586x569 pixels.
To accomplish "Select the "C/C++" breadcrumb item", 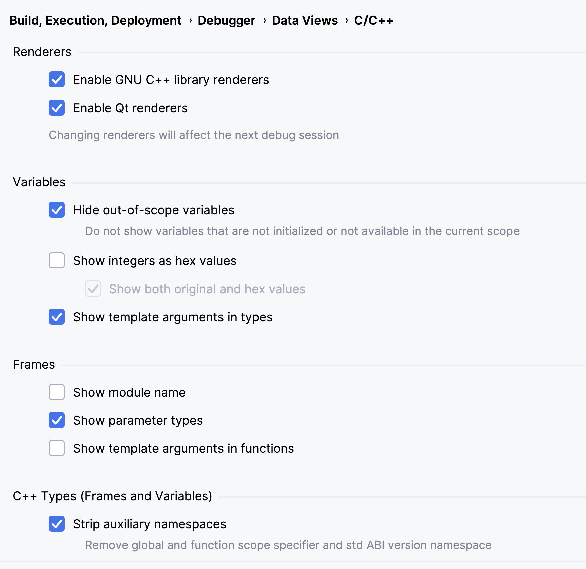I will coord(373,20).
